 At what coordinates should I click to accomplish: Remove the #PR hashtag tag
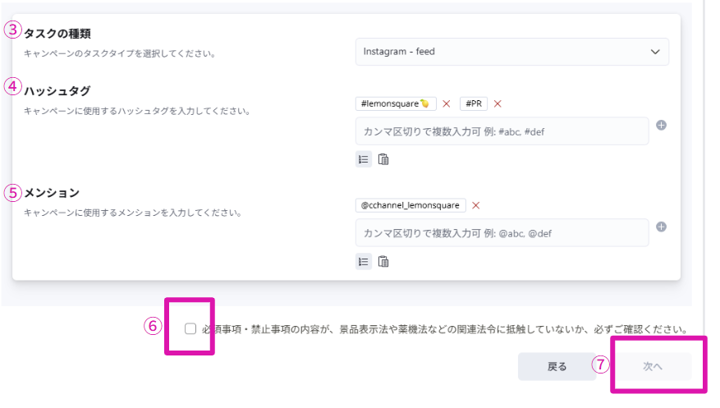pos(498,103)
